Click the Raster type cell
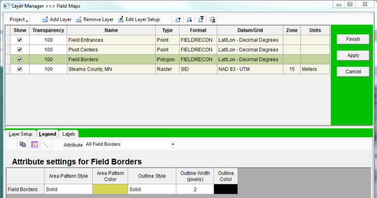The height and width of the screenshot is (198, 377). pos(167,69)
